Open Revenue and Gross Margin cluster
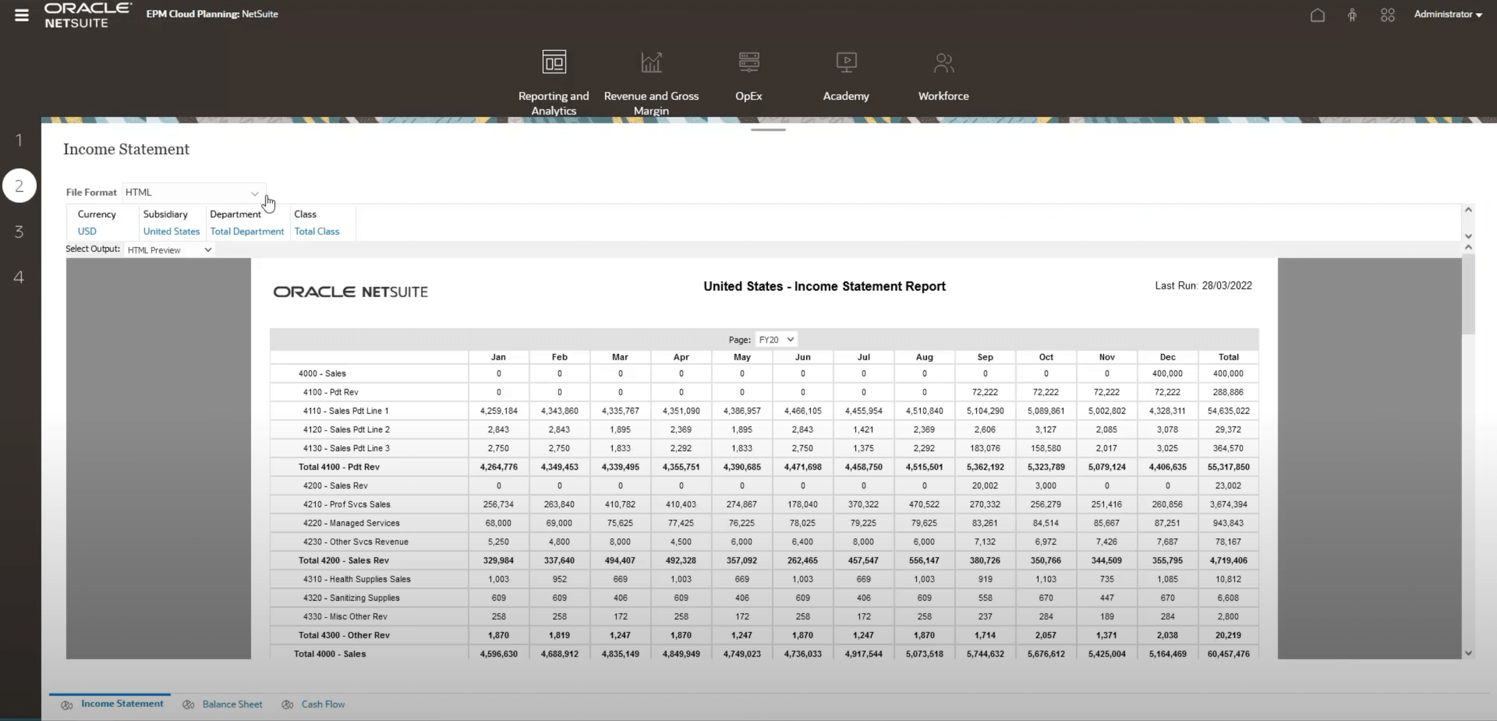Image resolution: width=1497 pixels, height=721 pixels. pos(651,63)
